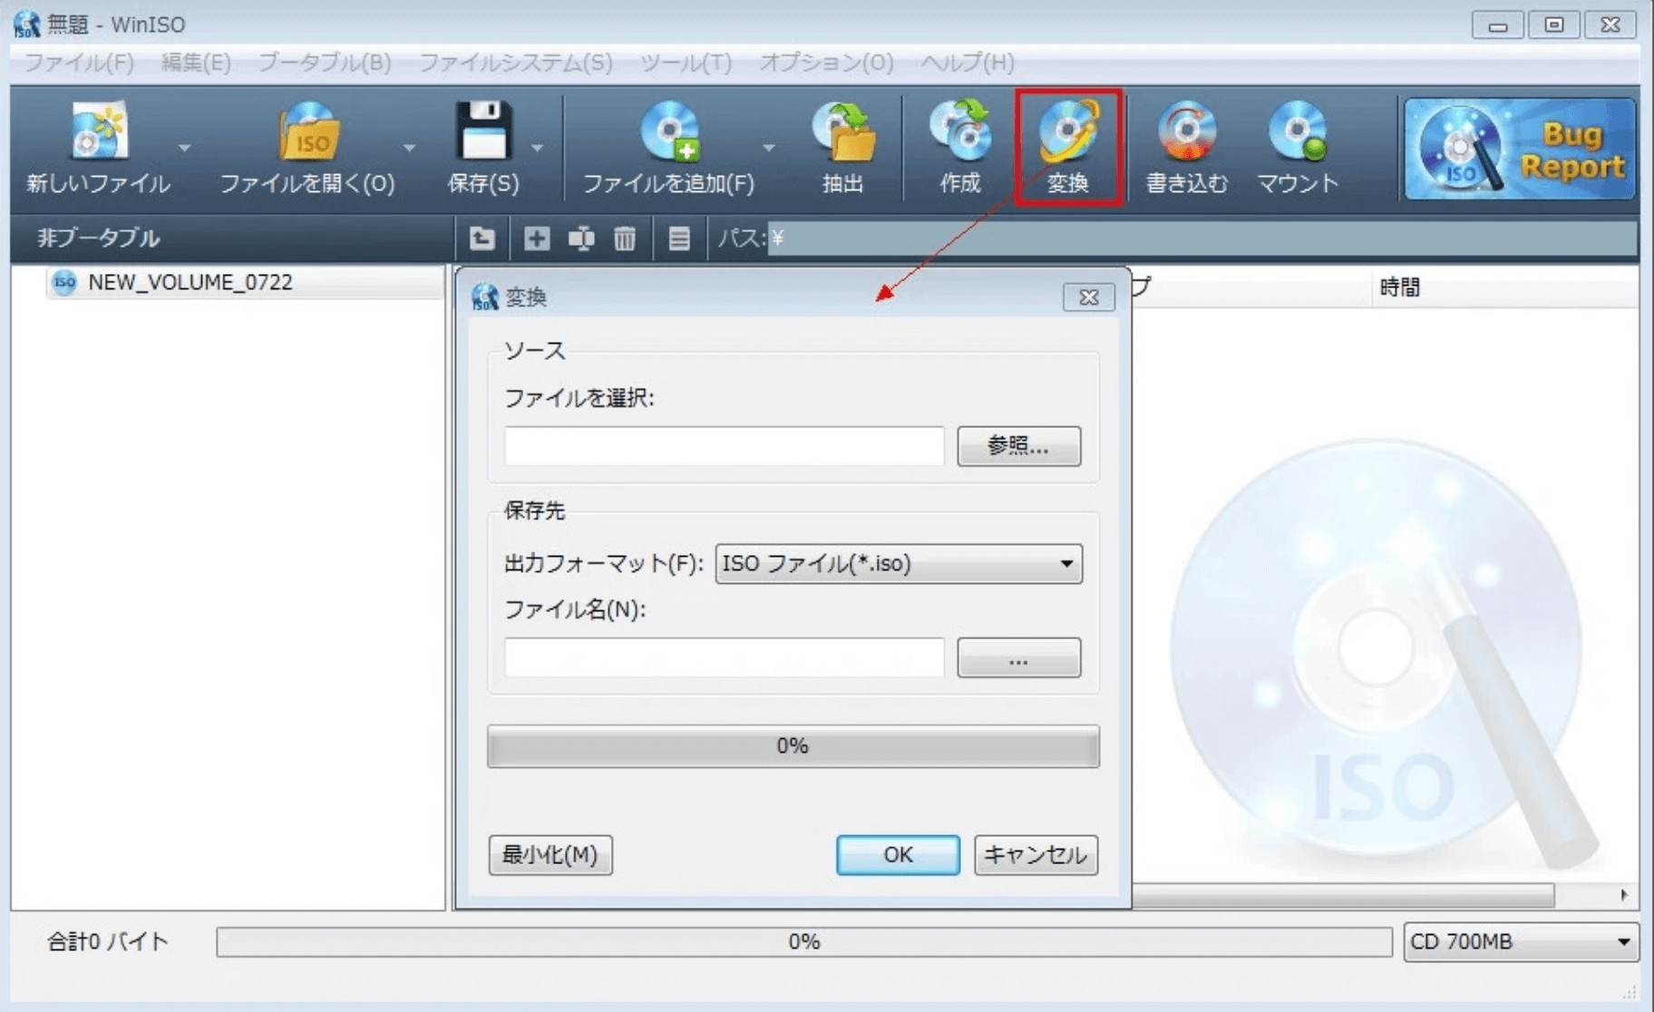1654x1012 pixels.
Task: Open the オプション(O) menu
Action: point(826,63)
